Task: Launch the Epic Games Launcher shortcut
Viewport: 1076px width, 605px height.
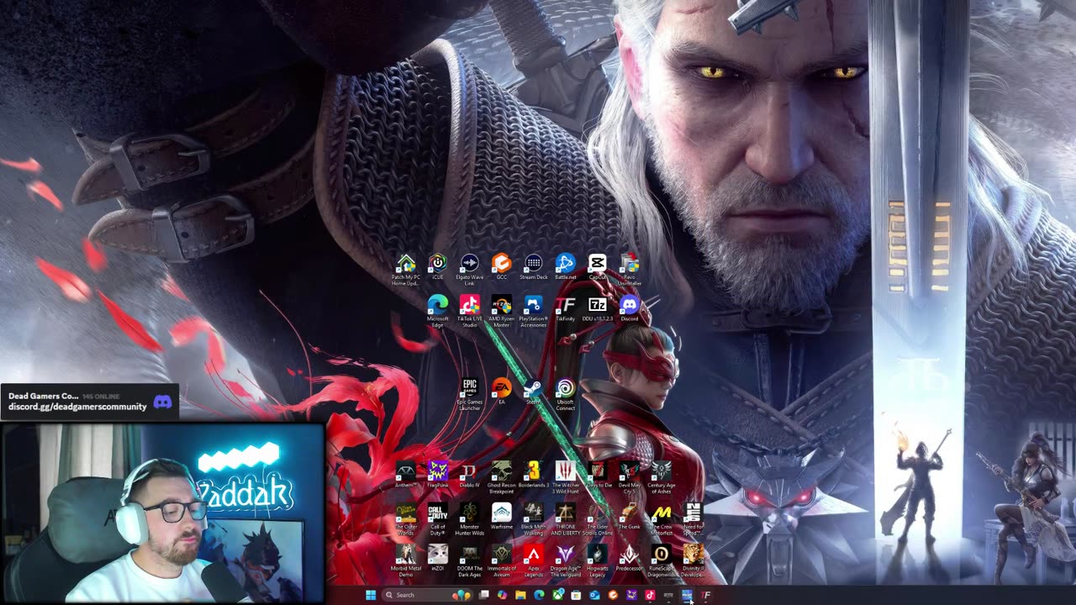Action: tap(469, 394)
